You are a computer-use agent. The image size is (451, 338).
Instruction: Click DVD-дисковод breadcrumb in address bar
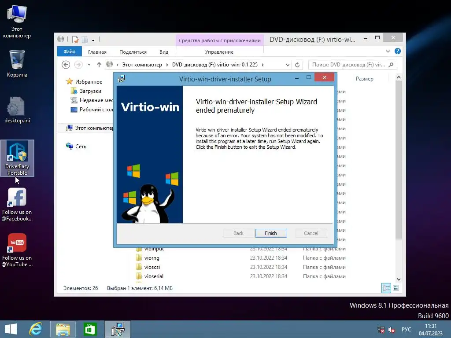(215, 65)
